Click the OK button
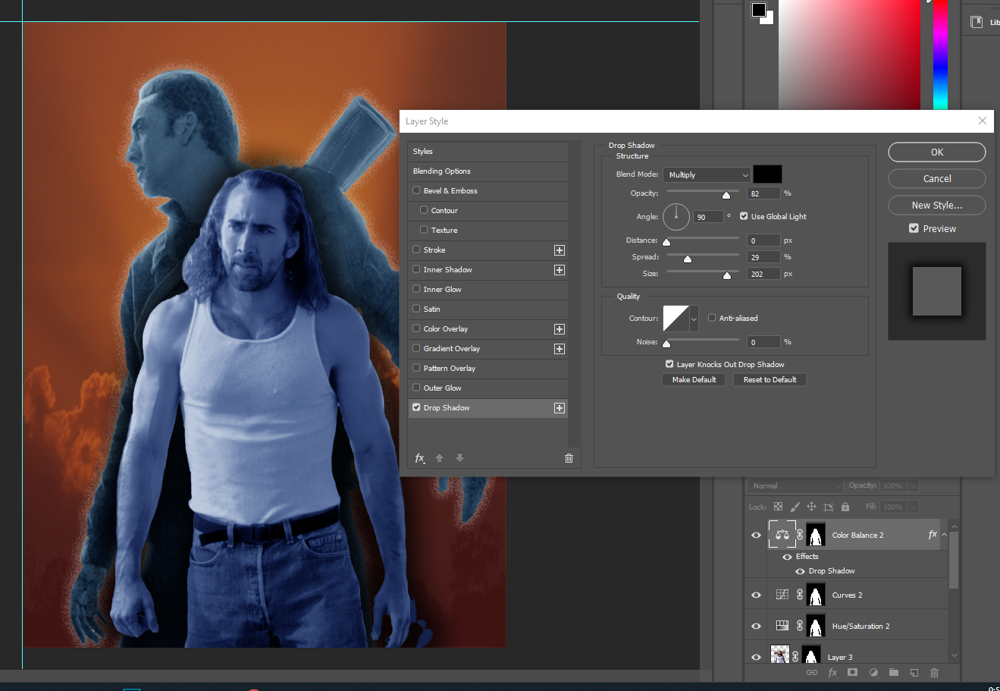Image resolution: width=1000 pixels, height=691 pixels. coord(937,152)
